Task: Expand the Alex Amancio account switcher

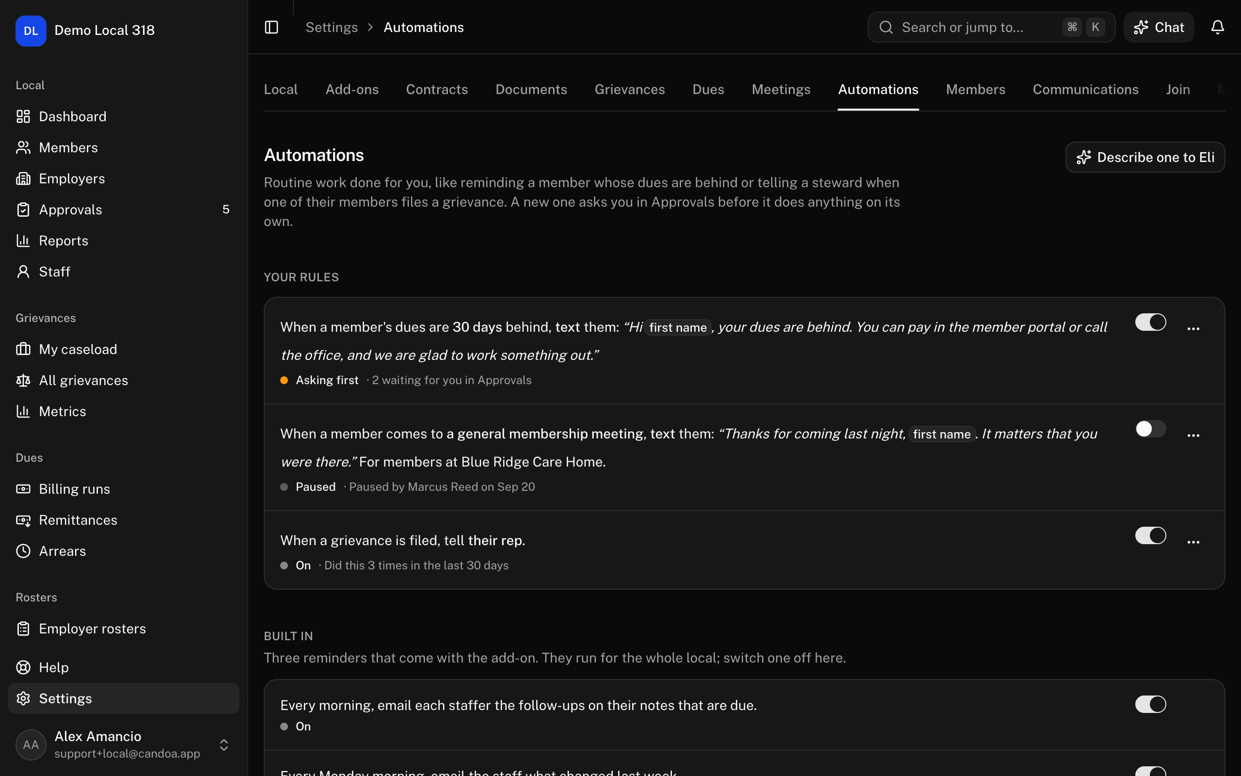Action: click(223, 744)
